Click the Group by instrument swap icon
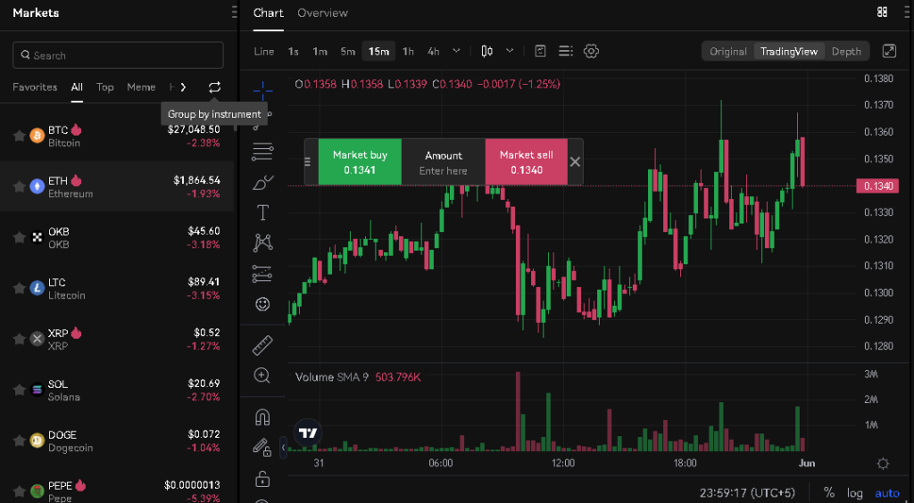The height and width of the screenshot is (503, 914). pyautogui.click(x=214, y=87)
